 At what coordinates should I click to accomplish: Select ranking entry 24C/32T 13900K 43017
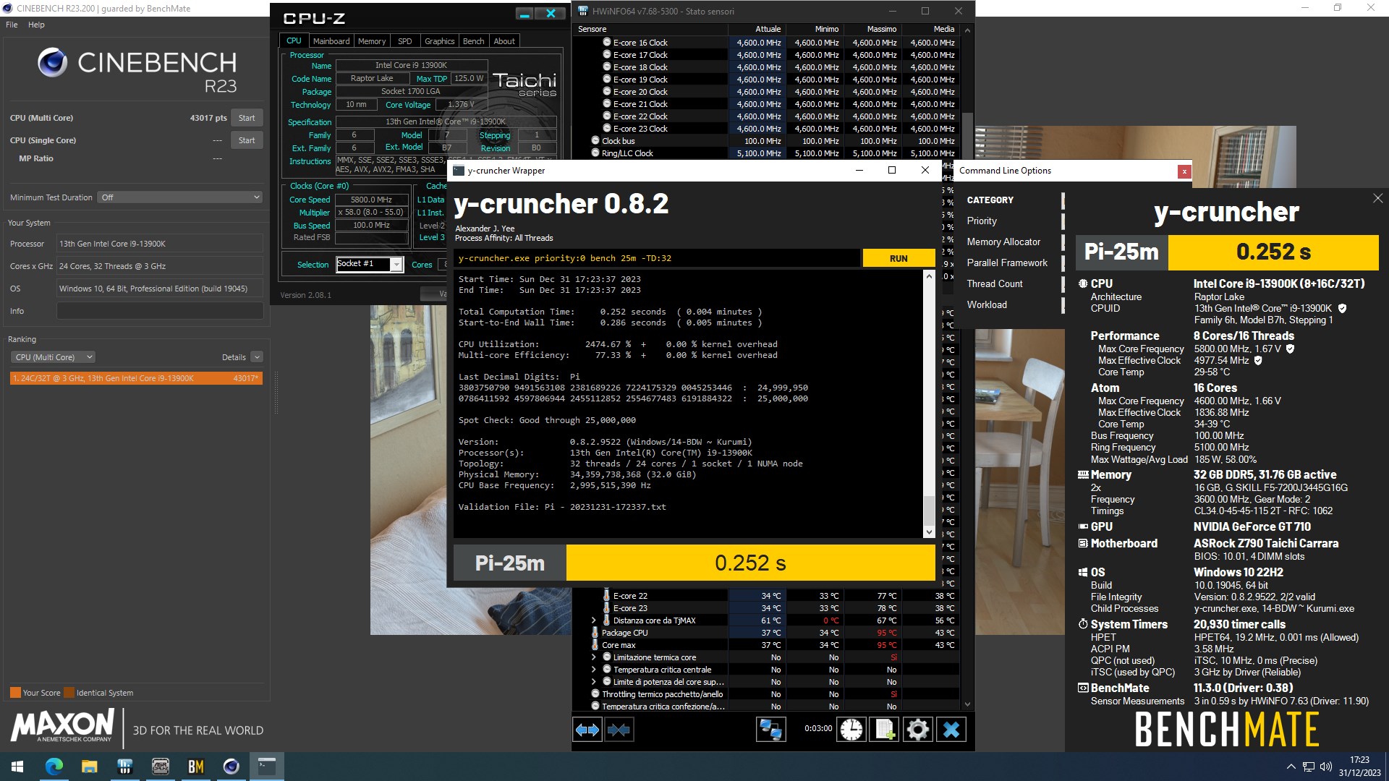(x=136, y=378)
